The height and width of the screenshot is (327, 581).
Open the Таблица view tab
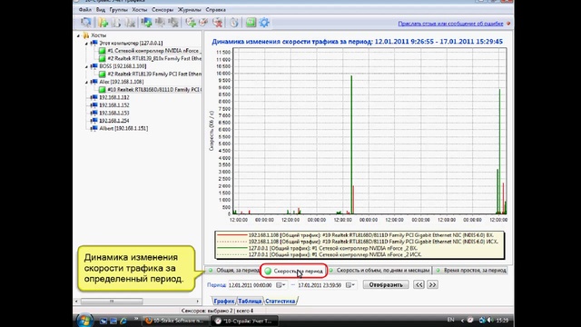click(x=250, y=301)
